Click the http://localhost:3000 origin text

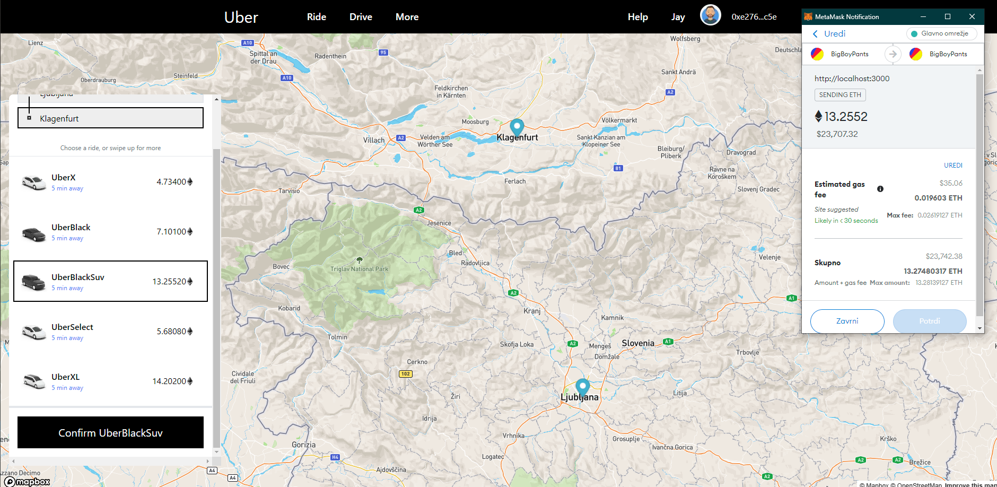coord(852,79)
